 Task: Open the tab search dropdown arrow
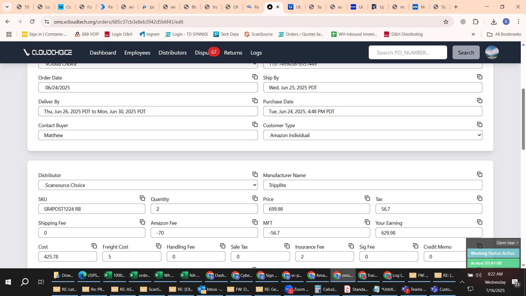click(7, 7)
